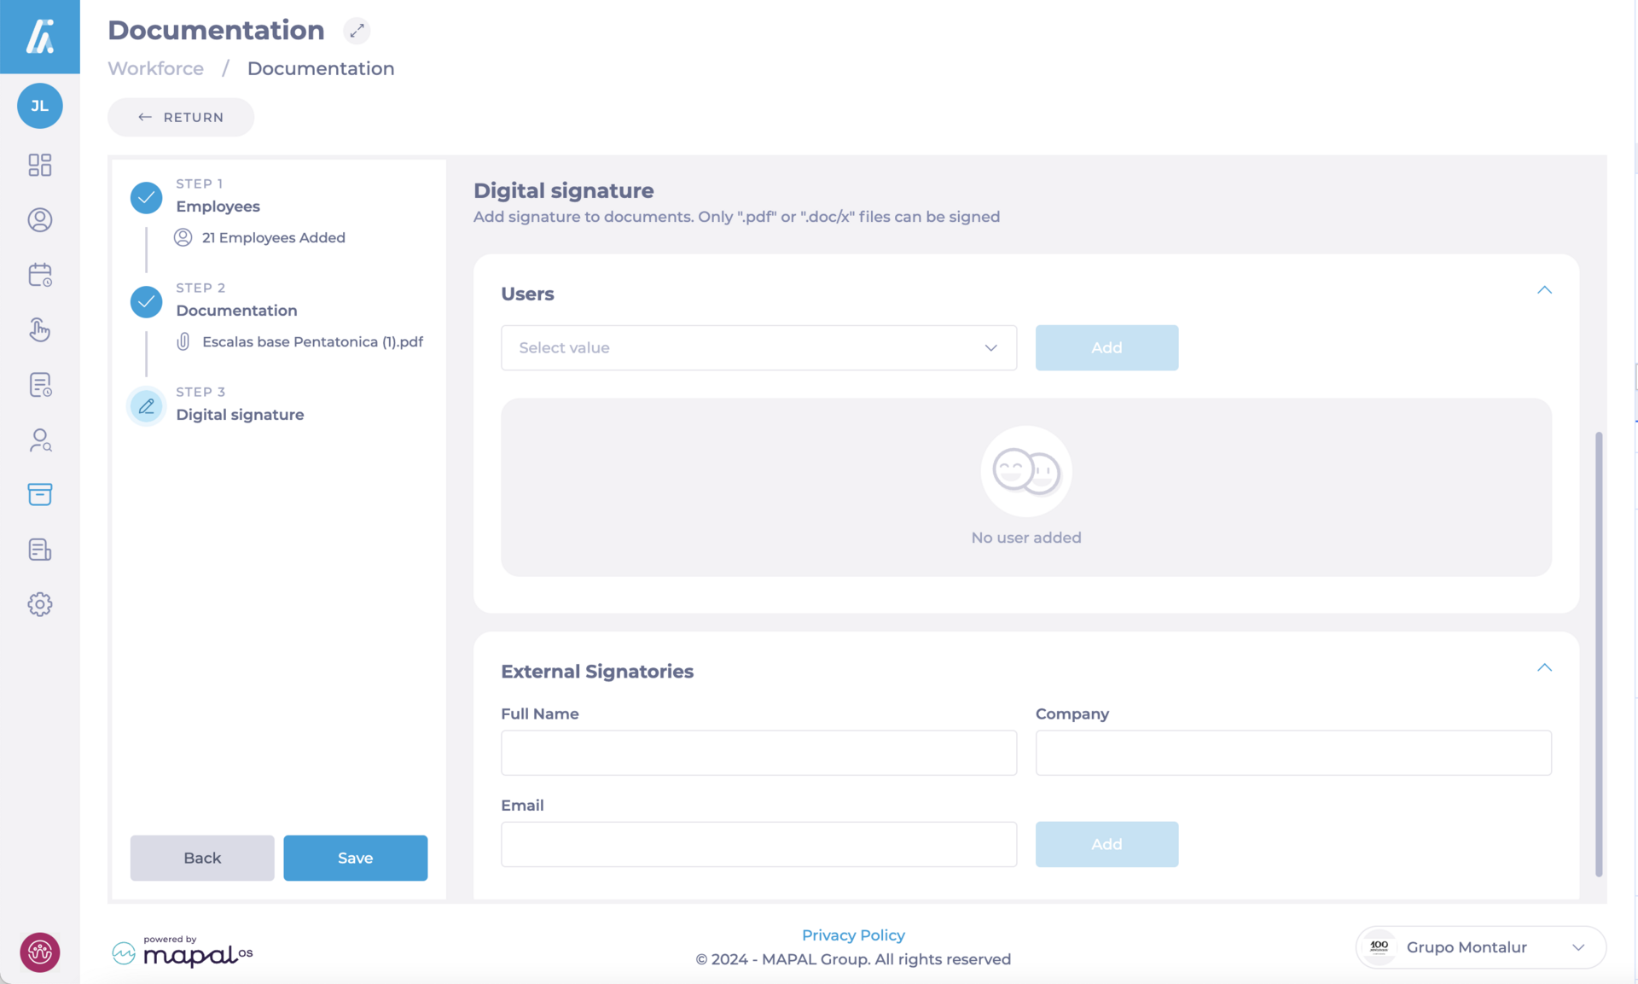The image size is (1638, 984).
Task: Click the Back button
Action: click(202, 858)
